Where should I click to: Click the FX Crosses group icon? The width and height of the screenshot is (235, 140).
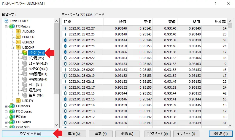pos(12,111)
